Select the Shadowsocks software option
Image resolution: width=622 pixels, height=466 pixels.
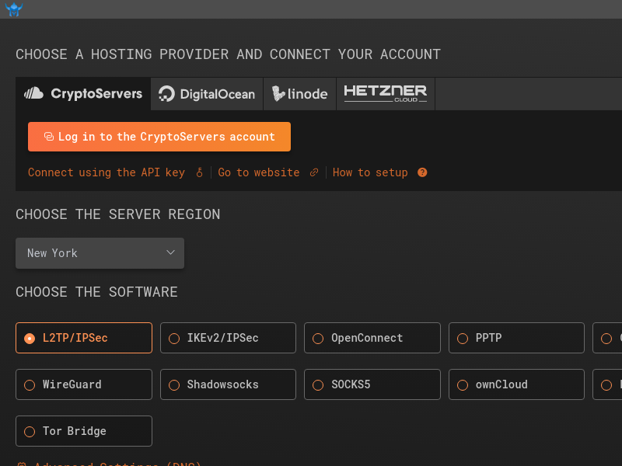[x=228, y=384]
